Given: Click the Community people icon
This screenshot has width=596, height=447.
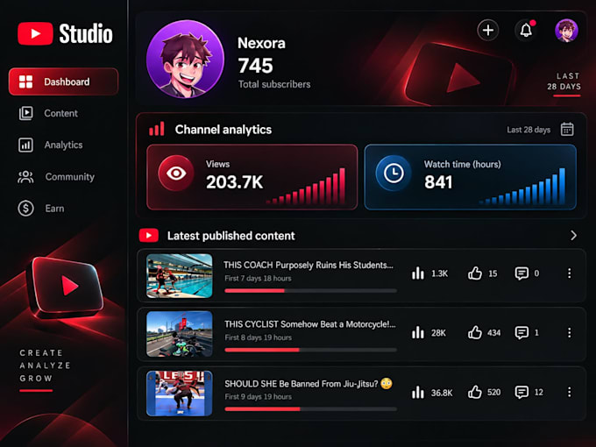Looking at the screenshot, I should pos(25,177).
